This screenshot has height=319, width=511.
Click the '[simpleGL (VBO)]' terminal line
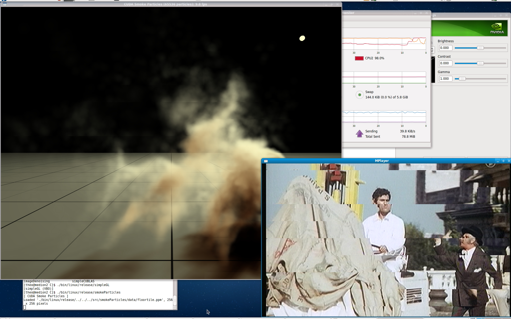[39, 289]
